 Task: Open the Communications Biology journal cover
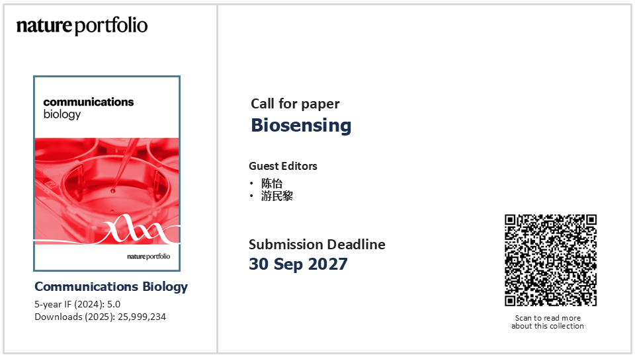[x=107, y=173]
